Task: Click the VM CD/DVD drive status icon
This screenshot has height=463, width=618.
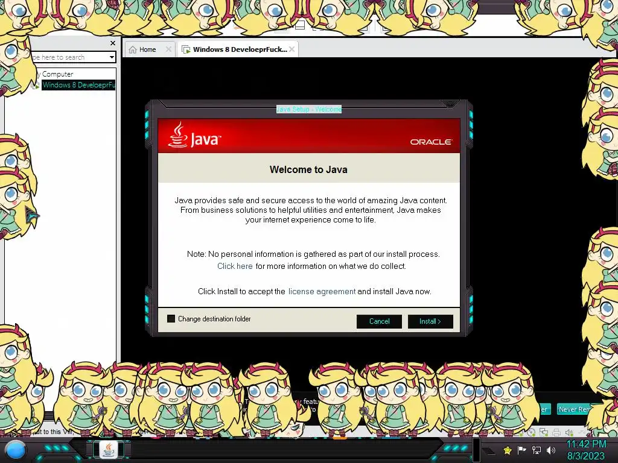Action: (x=531, y=432)
